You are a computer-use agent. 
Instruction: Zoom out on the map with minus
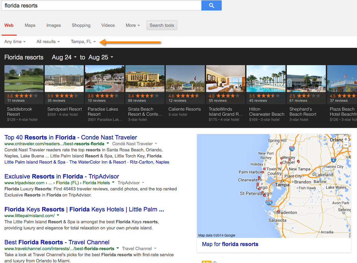pyautogui.click(x=345, y=145)
